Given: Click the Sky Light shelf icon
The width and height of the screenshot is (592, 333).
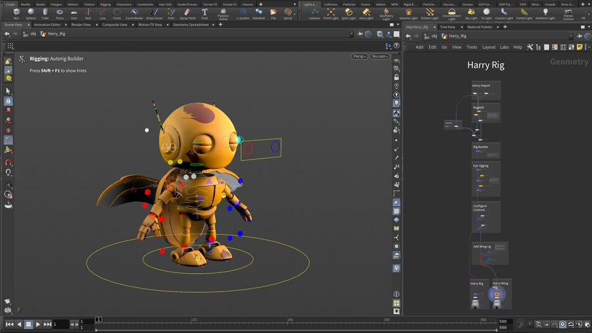Looking at the screenshot, I should click(470, 13).
